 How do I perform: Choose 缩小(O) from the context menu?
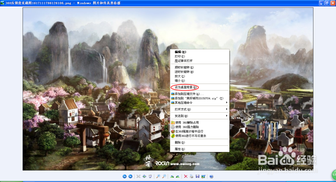[200, 81]
